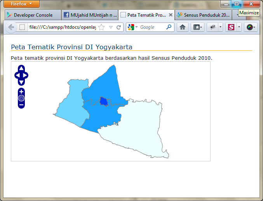Screen dimensions: 263x201
Task: Zoom in with the map plus button
Action: 21,92
